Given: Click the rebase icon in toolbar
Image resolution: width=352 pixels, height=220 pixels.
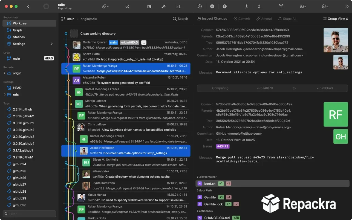Looking at the screenshot, I should [x=259, y=6].
